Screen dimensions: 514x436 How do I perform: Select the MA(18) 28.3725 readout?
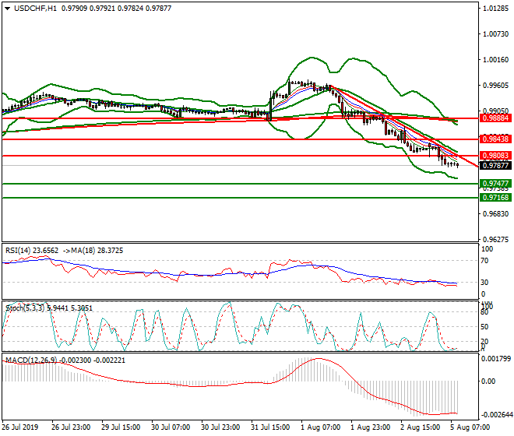[97, 251]
